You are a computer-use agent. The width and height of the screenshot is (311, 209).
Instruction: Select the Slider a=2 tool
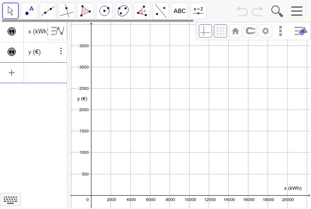[198, 11]
